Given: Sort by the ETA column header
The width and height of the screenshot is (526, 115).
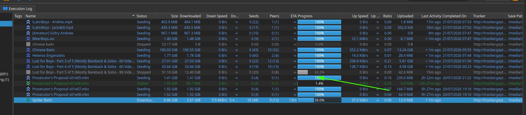Looking at the screenshot, I should coord(293,16).
